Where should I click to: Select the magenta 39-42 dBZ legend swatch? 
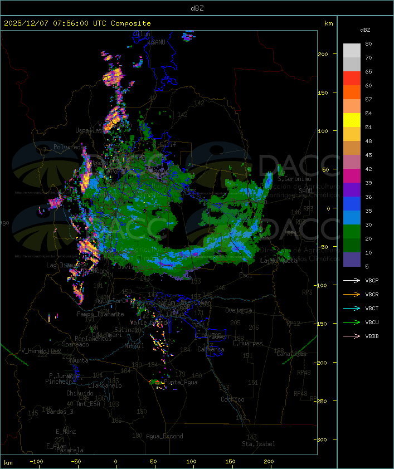pyautogui.click(x=352, y=176)
